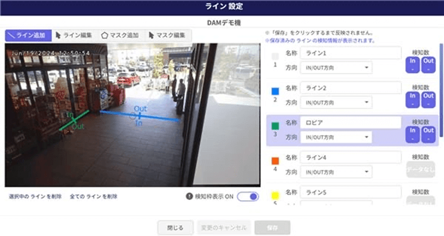Choose the マスク編集 cursor tool

[x=168, y=35]
